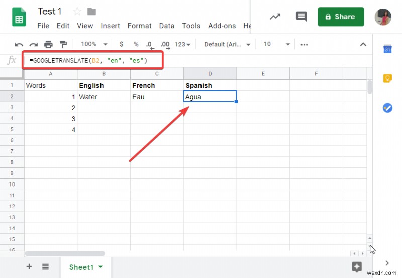Open the File menu
Screen dimensions: 402x278
43,26
